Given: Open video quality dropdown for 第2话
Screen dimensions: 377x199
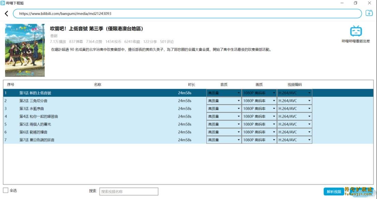Looking at the screenshot, I should pyautogui.click(x=259, y=101).
